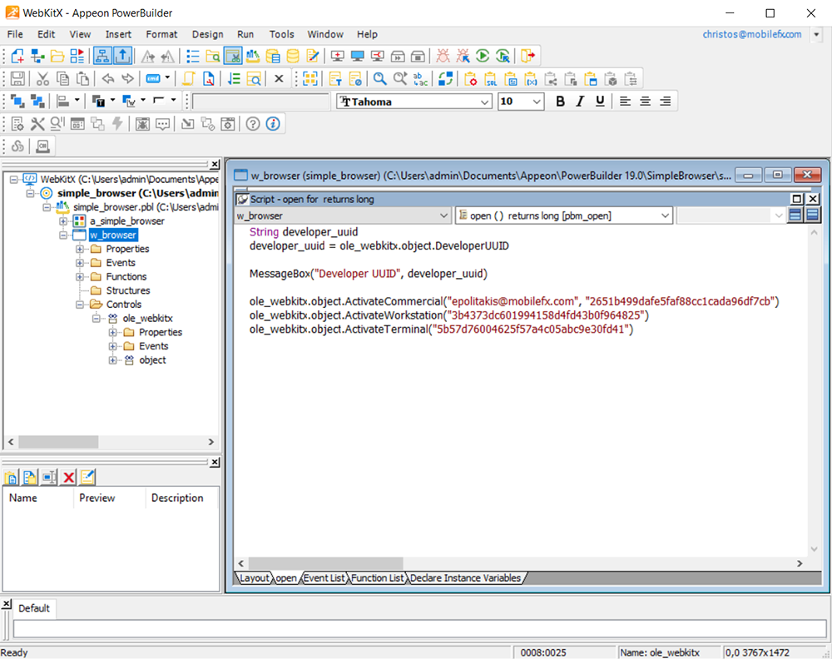Toggle Bold text formatting
This screenshot has width=832, height=659.
pyautogui.click(x=560, y=101)
